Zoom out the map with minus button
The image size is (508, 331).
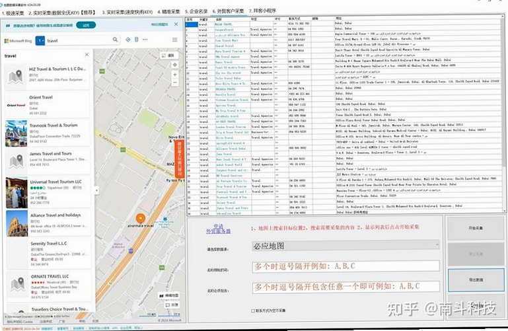(175, 83)
